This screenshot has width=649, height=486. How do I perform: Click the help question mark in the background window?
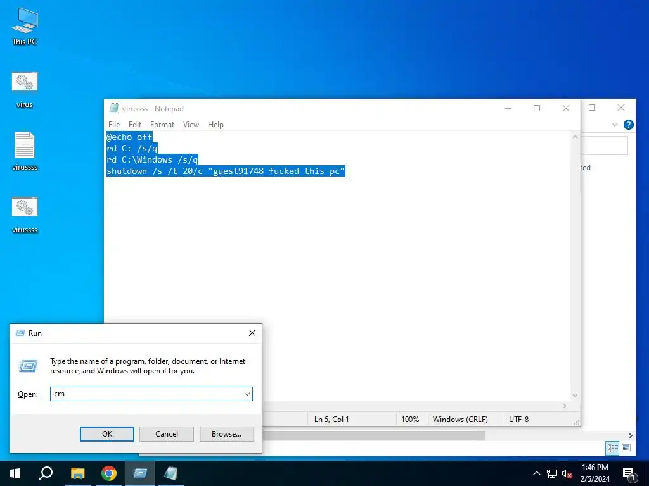point(628,125)
